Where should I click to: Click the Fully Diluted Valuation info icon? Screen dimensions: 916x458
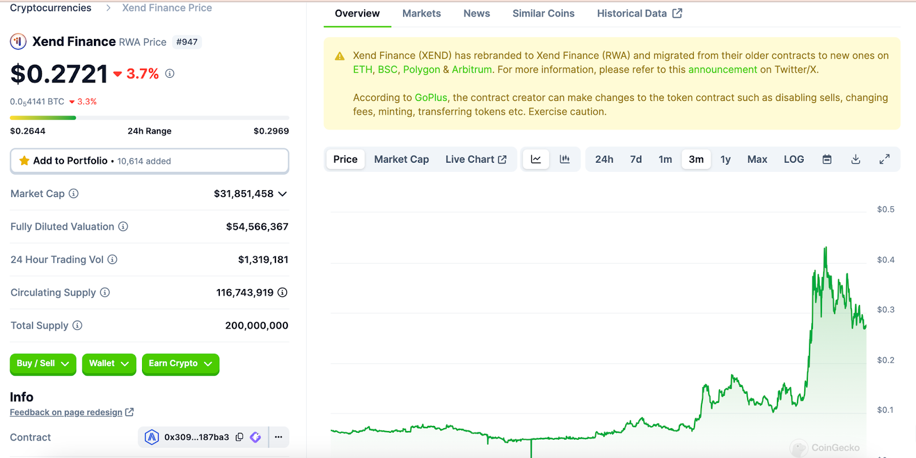[123, 227]
